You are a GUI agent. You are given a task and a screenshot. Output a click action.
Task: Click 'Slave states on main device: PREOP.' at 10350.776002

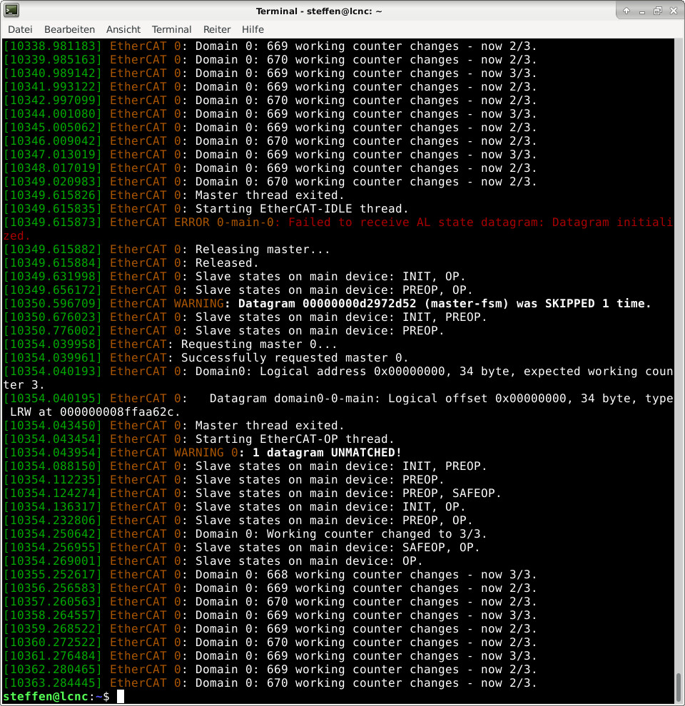(223, 330)
